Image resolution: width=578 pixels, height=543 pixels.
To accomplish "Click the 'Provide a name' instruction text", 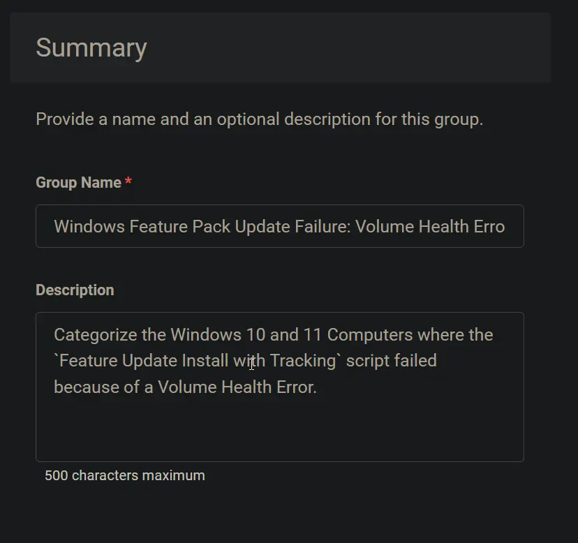I will [260, 119].
